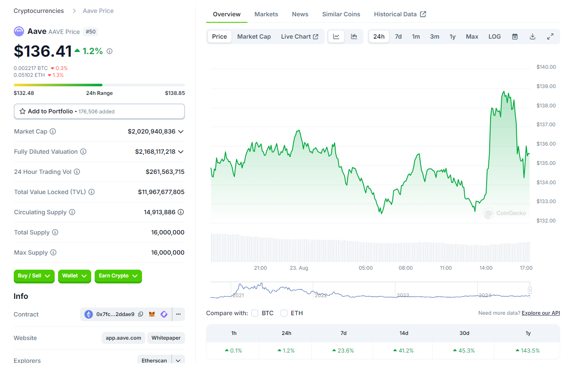The image size is (571, 365).
Task: Open the Whitepaper link
Action: (x=166, y=338)
